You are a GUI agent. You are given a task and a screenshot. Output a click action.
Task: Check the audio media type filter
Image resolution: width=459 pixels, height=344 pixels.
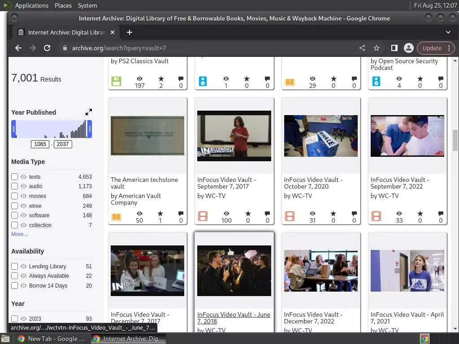15,186
